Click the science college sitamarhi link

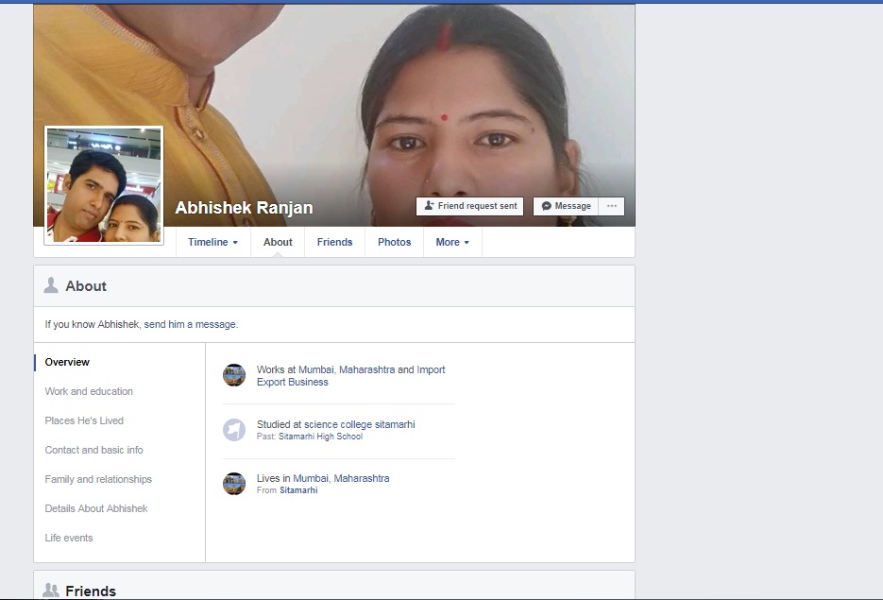point(359,424)
